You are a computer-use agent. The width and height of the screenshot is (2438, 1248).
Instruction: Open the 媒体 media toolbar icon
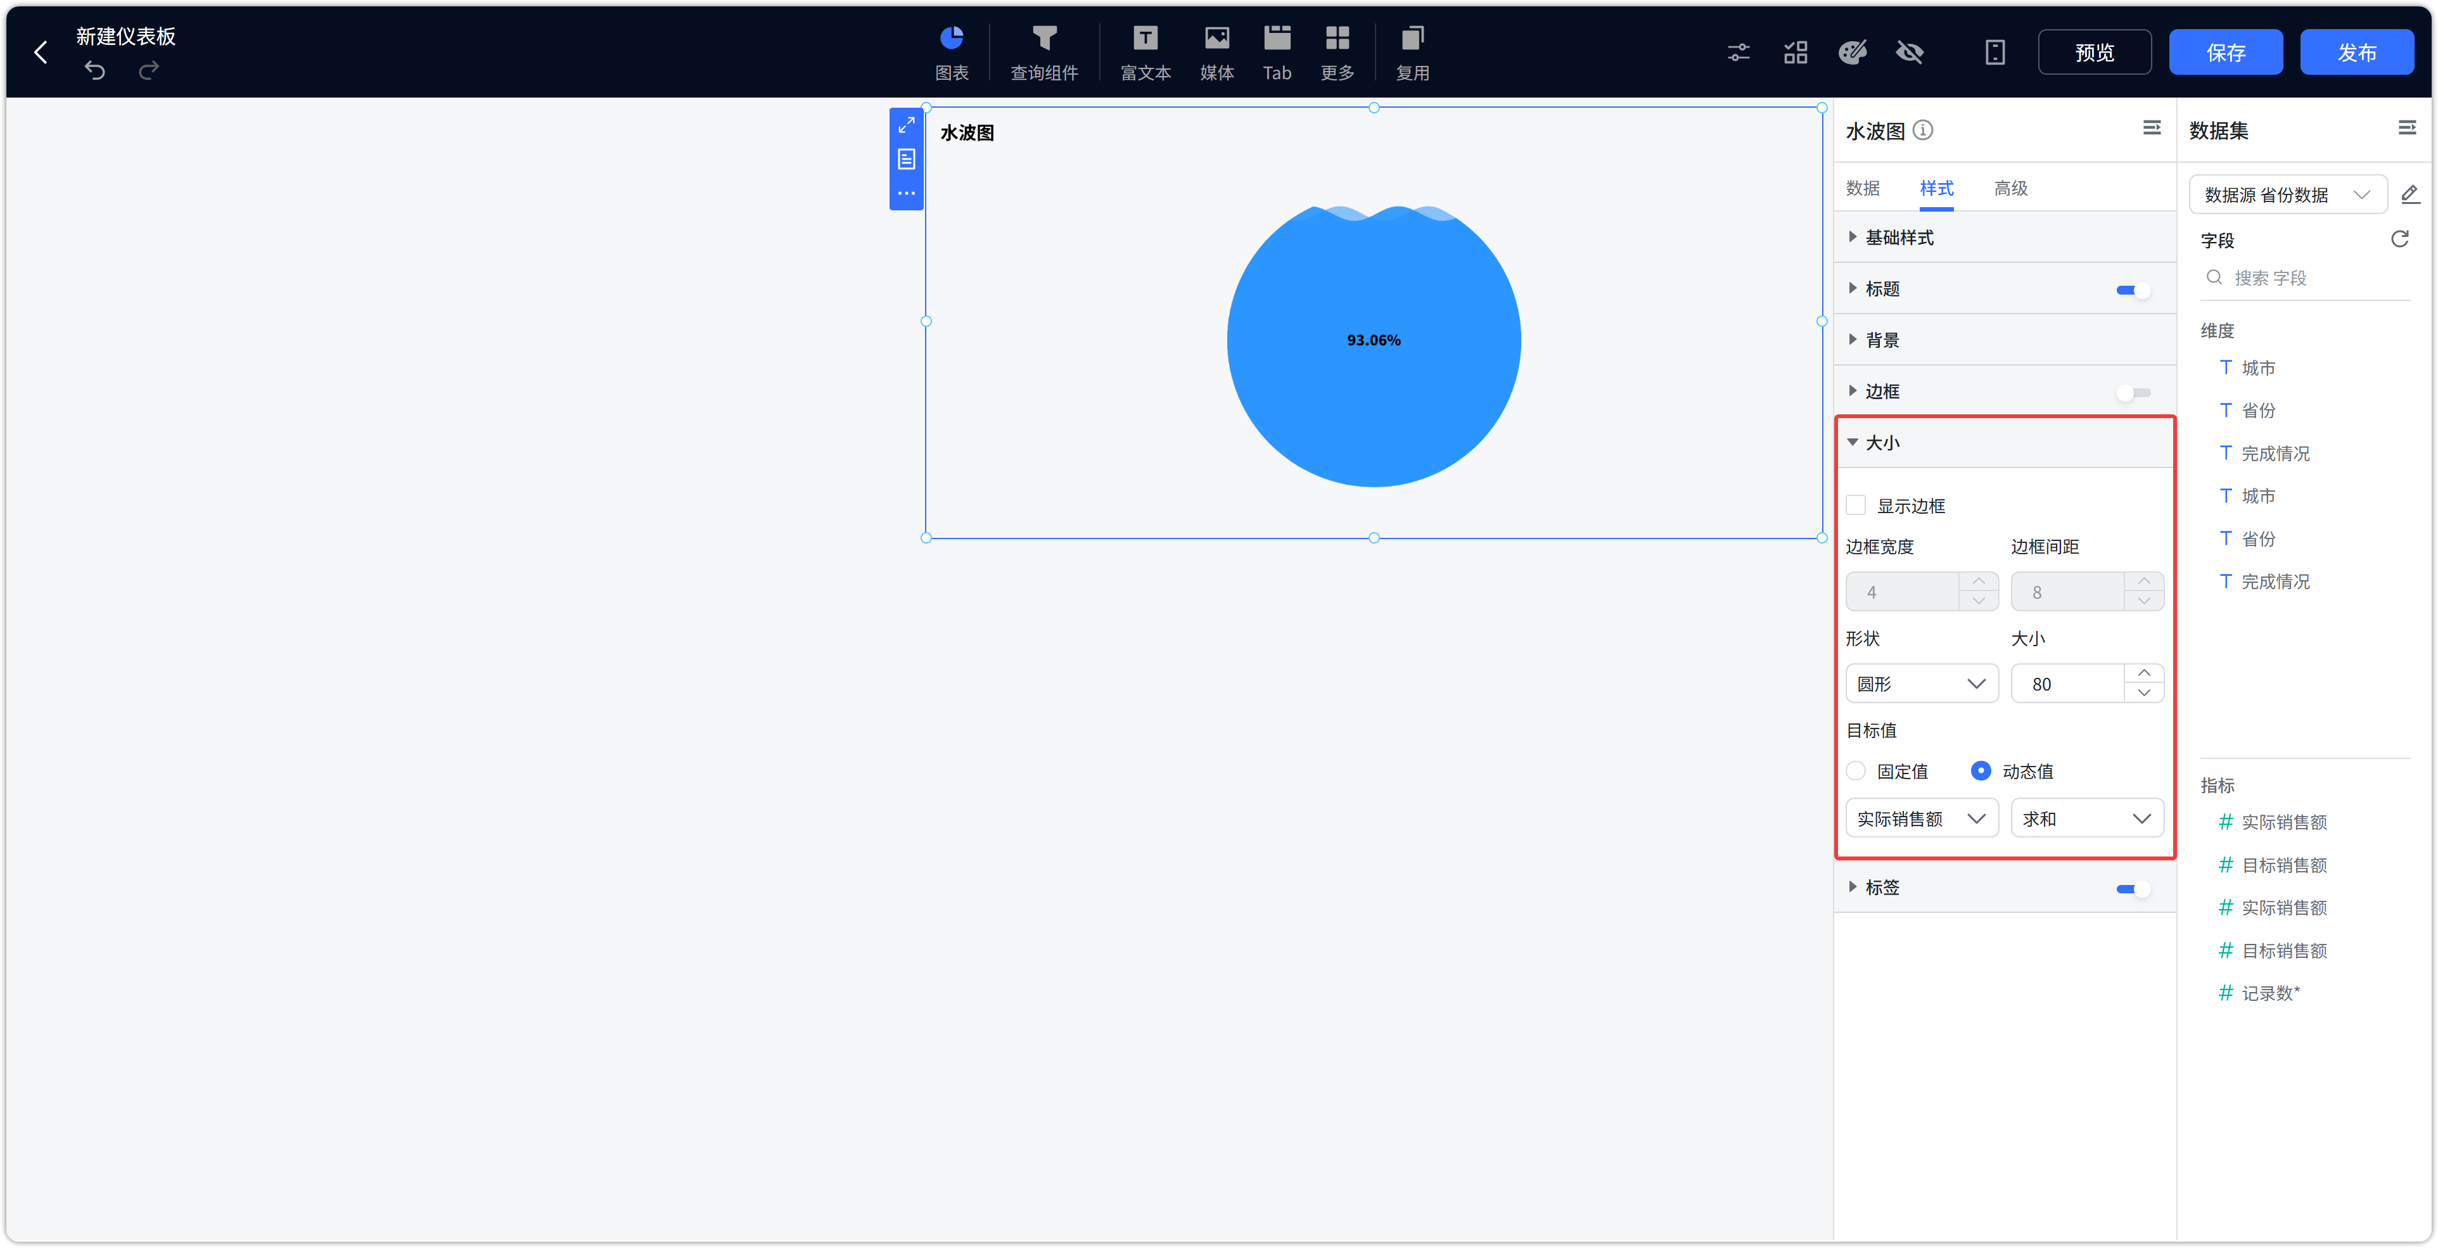coord(1216,53)
